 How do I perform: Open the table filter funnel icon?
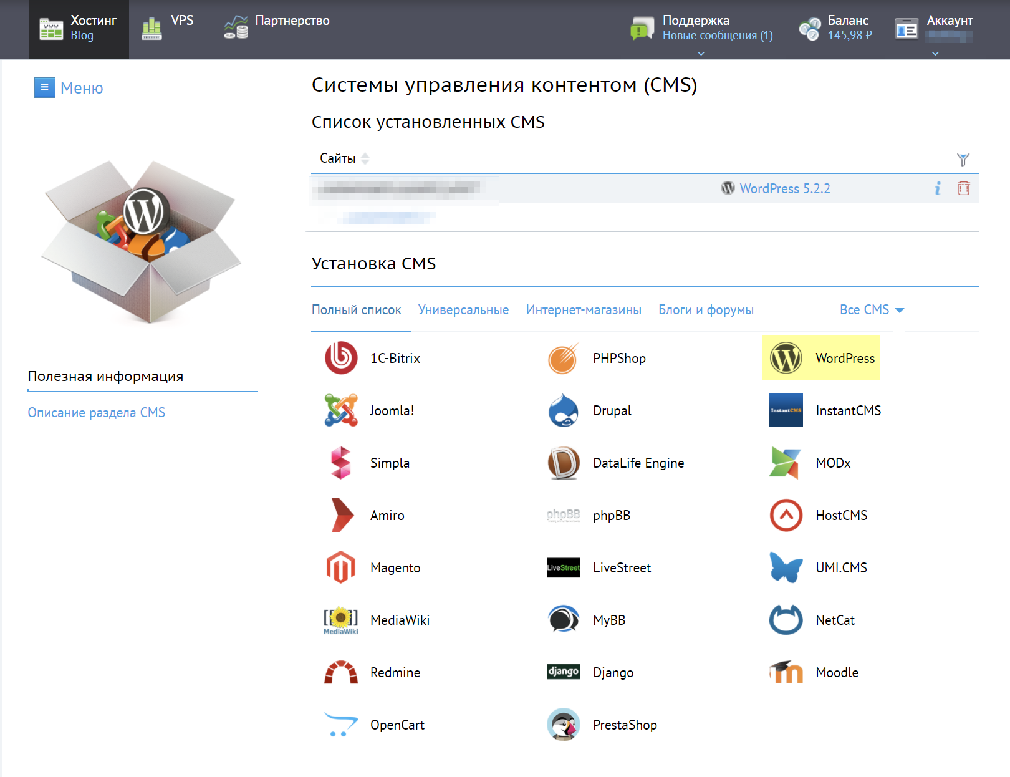963,160
